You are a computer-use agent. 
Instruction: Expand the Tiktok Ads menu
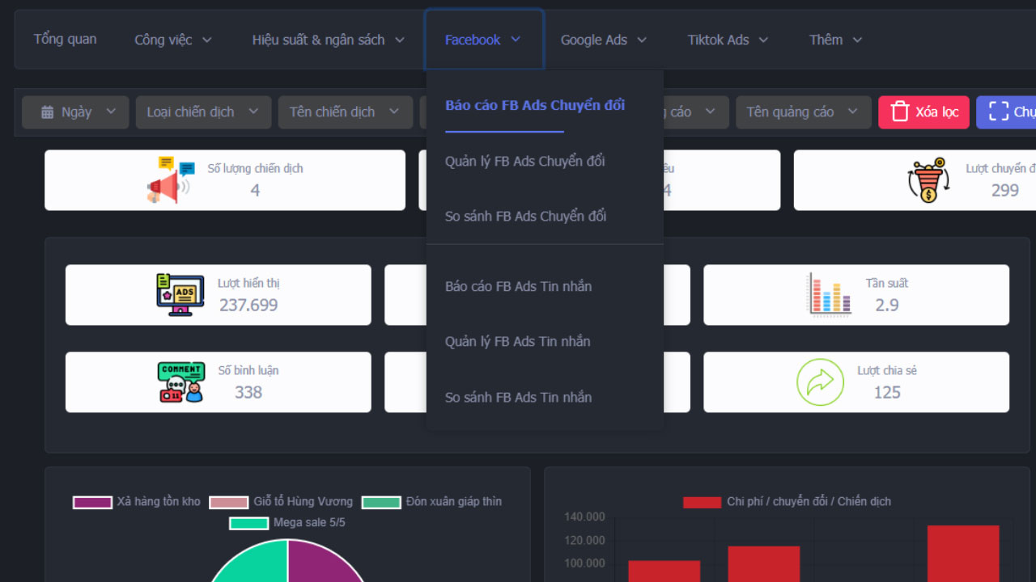click(728, 40)
